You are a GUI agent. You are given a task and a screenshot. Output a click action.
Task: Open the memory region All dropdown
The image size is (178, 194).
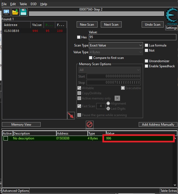point(109,70)
